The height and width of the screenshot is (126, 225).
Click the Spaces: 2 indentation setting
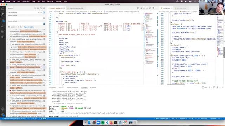(184, 119)
